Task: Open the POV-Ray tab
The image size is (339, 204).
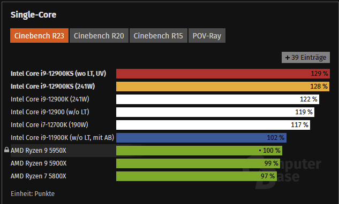Action: pos(207,36)
